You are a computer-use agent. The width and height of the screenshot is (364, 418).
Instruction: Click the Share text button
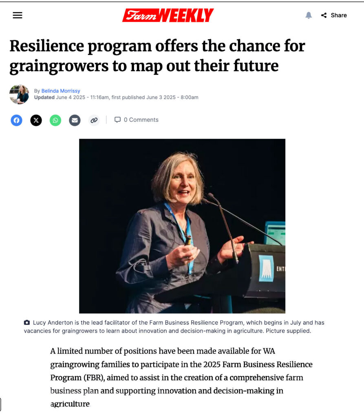pyautogui.click(x=339, y=15)
